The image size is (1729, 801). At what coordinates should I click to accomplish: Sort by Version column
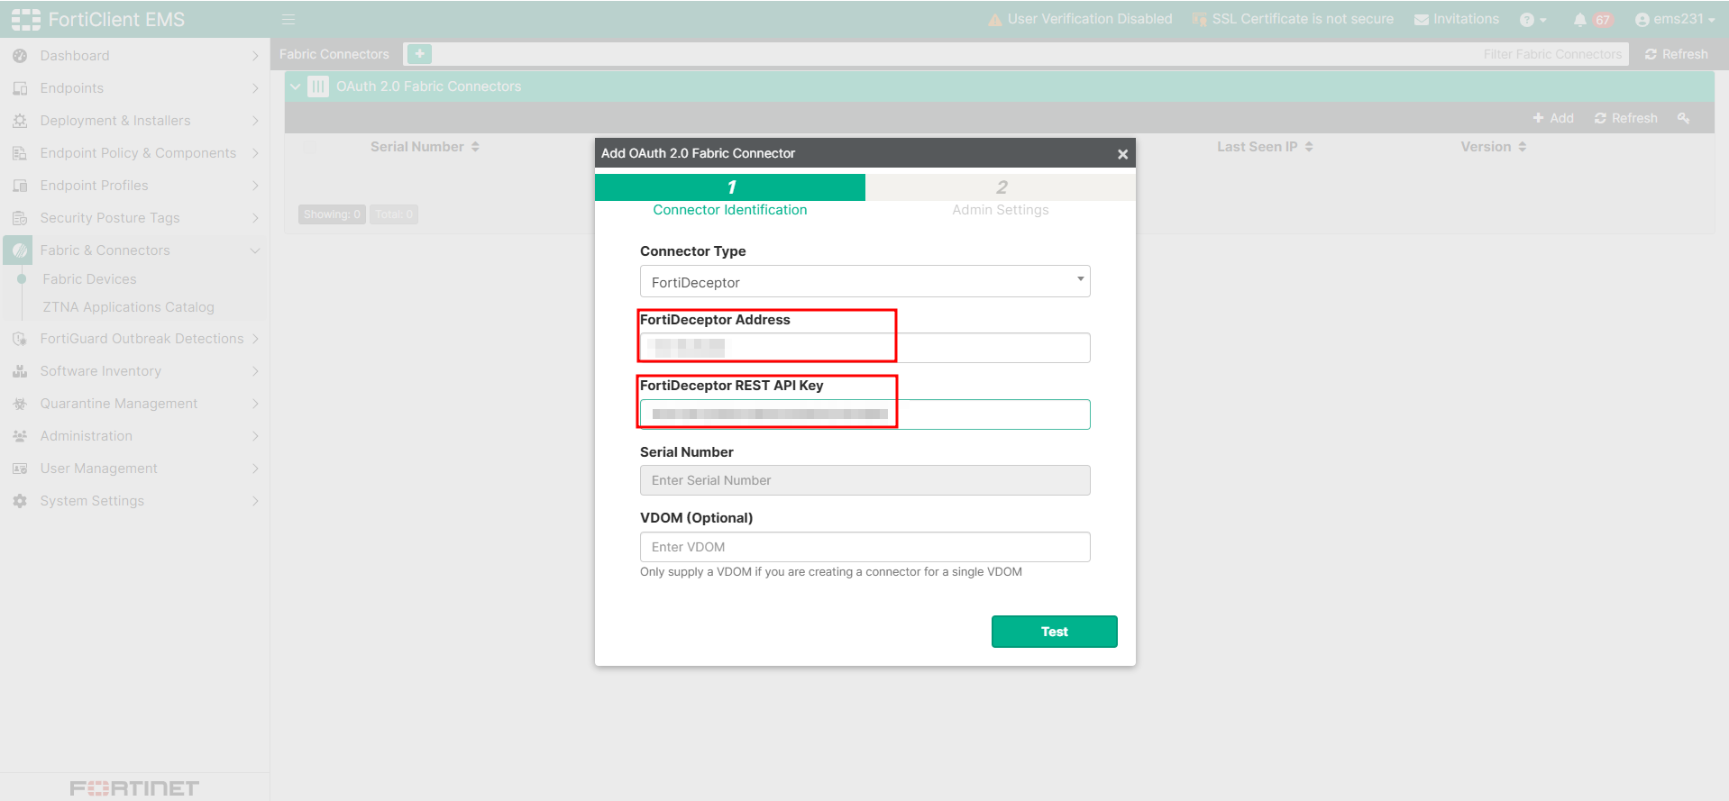(x=1494, y=147)
